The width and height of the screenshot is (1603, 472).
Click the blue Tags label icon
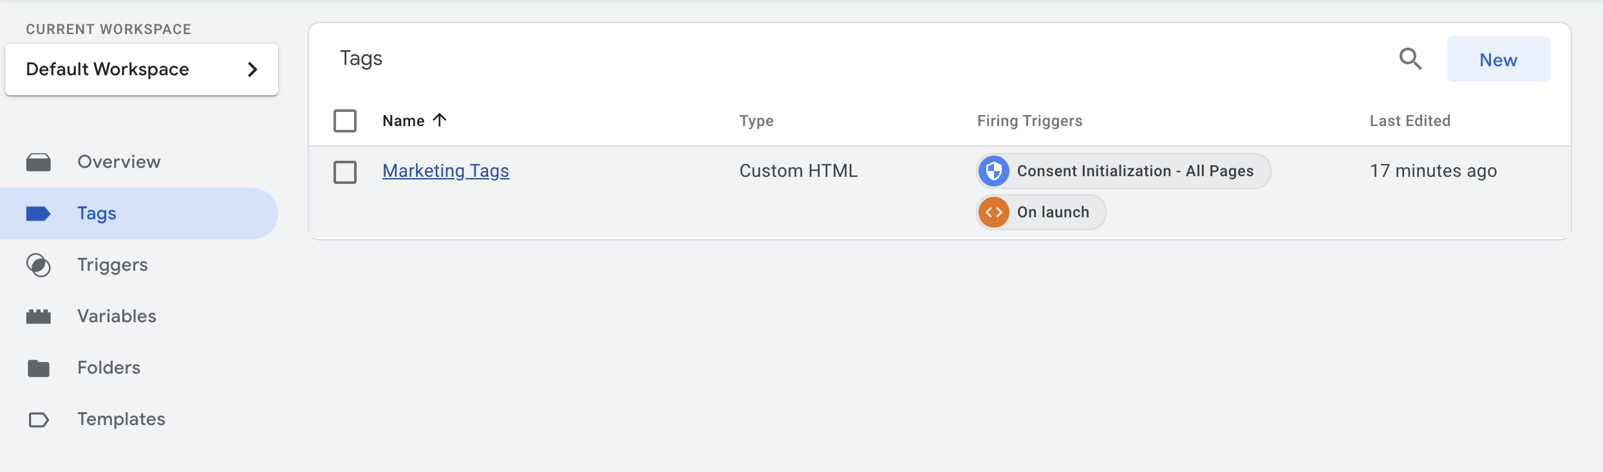[39, 213]
